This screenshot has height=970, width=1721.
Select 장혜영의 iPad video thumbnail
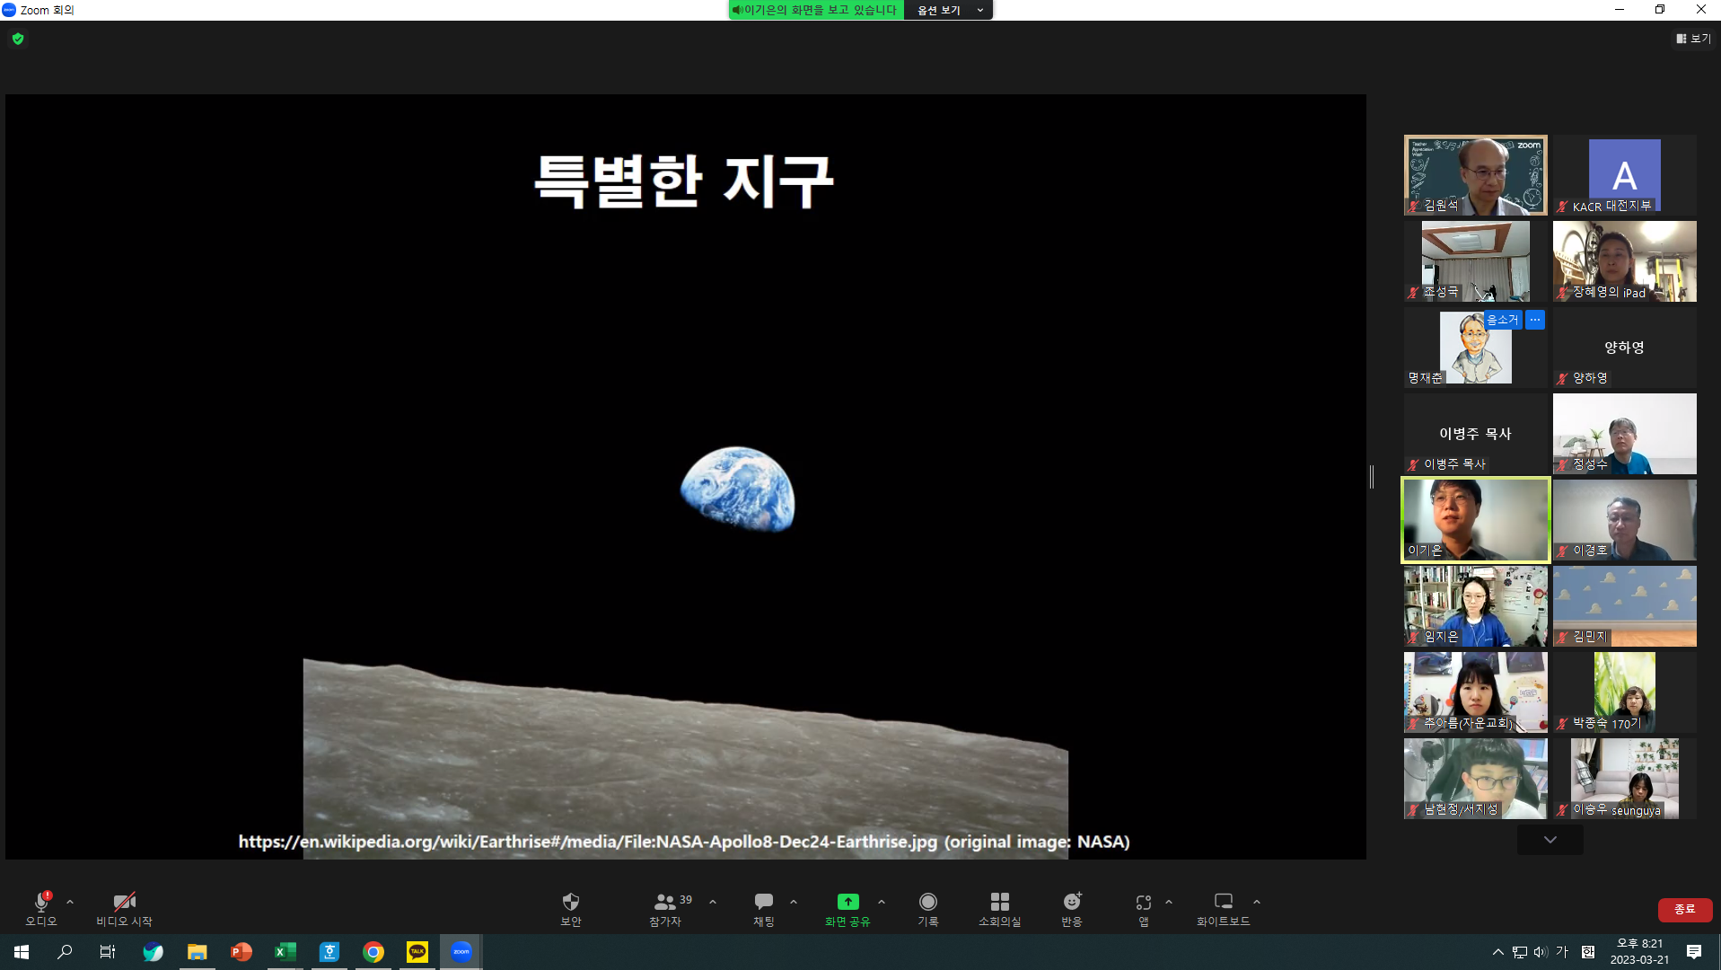coord(1625,261)
